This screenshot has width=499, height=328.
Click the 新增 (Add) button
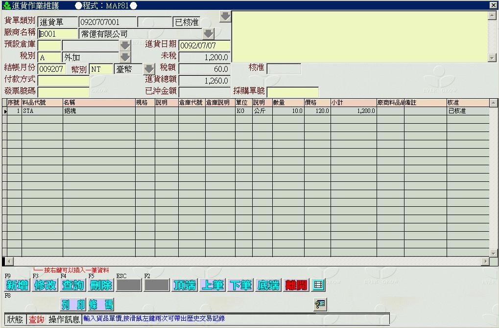[x=17, y=285]
